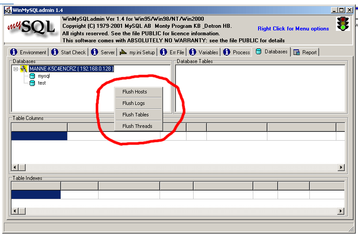Click first column header in Table Columns grid
The width and height of the screenshot is (358, 235).
39,127
